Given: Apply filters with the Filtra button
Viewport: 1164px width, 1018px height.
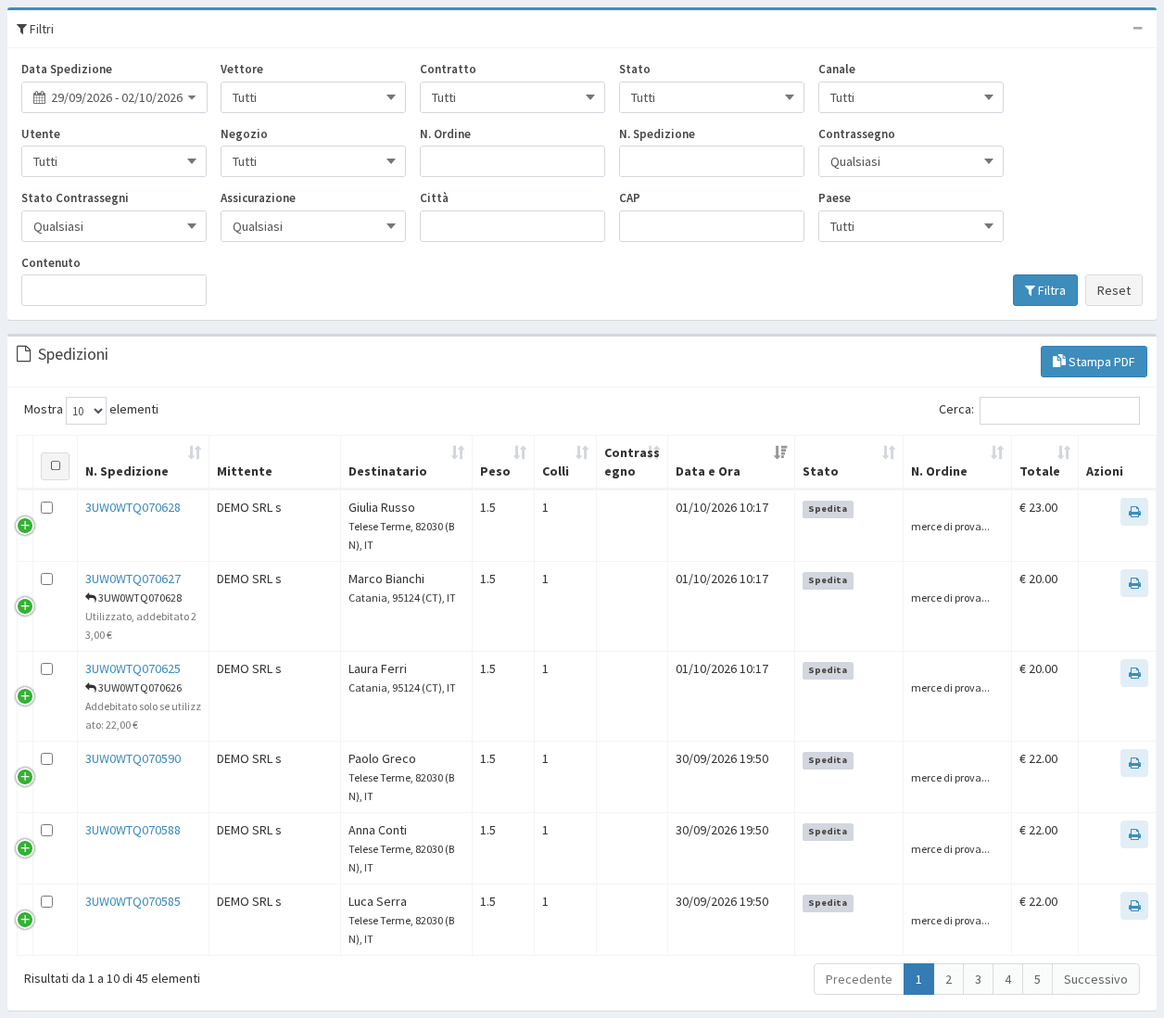Looking at the screenshot, I should pos(1045,290).
